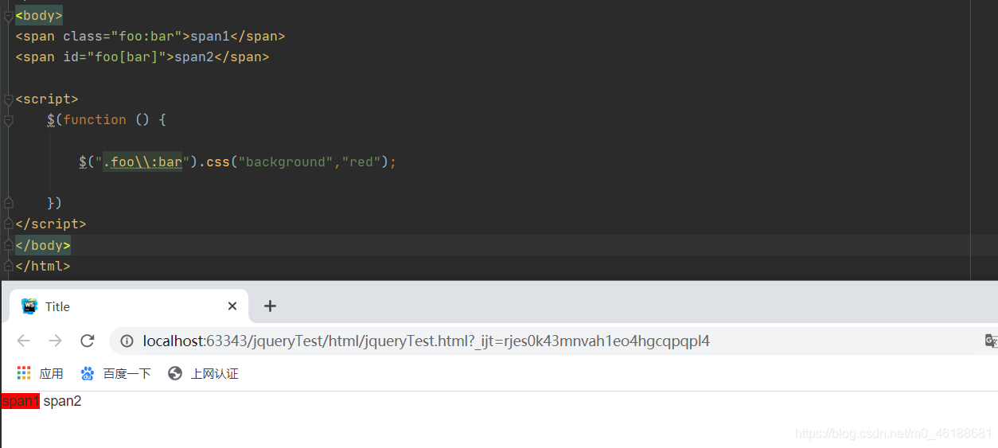This screenshot has height=448, width=998.
Task: Click the WebStorm favicon on the tab
Action: coord(29,306)
